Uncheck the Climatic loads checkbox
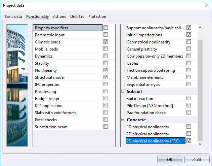 click(x=106, y=42)
